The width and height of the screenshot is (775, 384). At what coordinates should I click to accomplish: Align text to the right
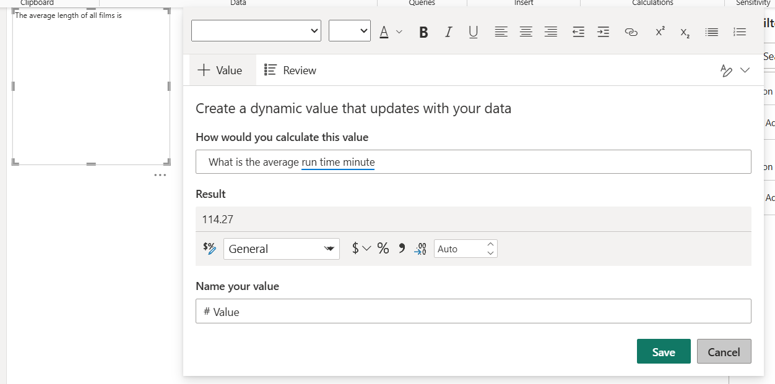click(551, 32)
